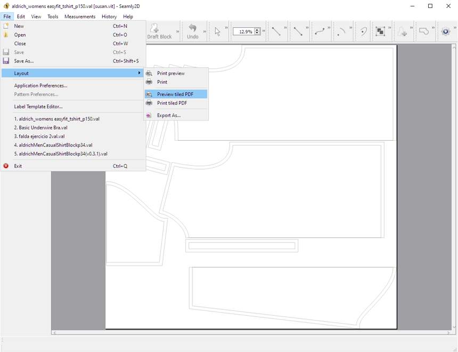Click the pattern piece details tool icon

(403, 31)
